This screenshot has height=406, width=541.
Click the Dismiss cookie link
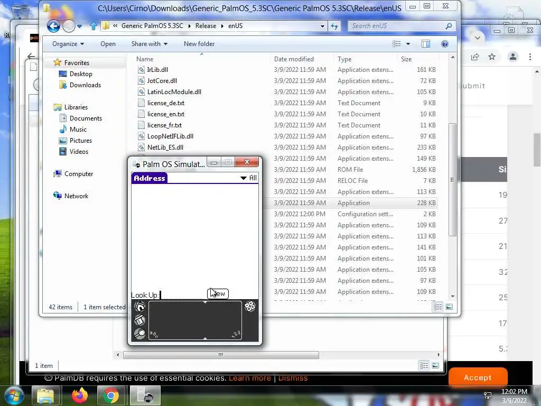point(293,378)
